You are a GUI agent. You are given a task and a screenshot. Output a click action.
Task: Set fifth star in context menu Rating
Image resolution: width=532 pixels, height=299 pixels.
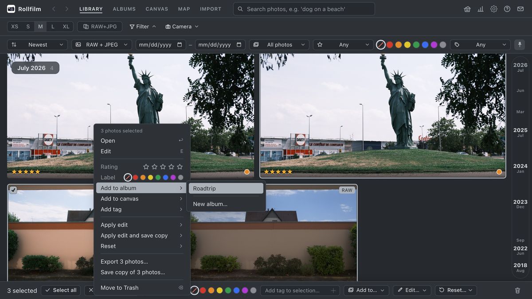click(180, 167)
